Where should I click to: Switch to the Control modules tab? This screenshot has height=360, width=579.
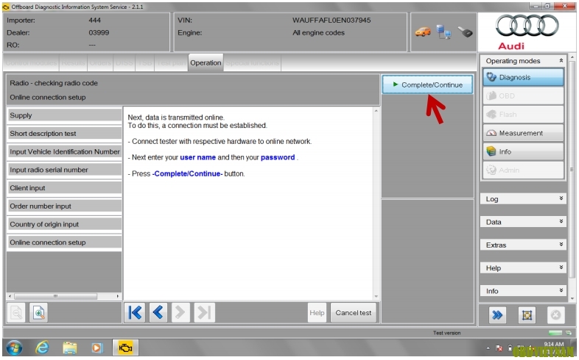click(31, 63)
